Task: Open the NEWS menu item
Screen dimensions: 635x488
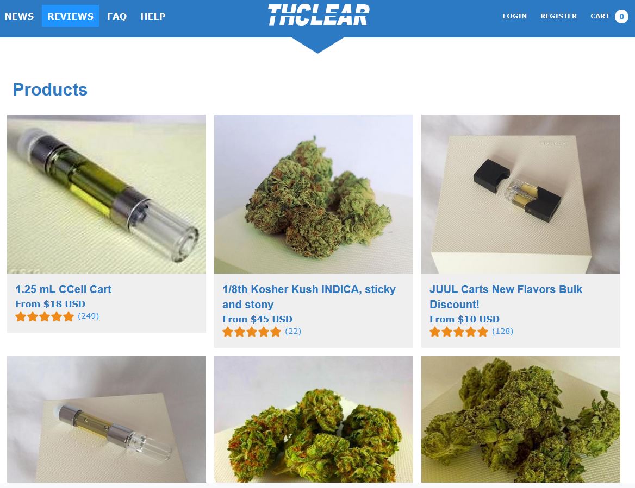Action: 19,16
